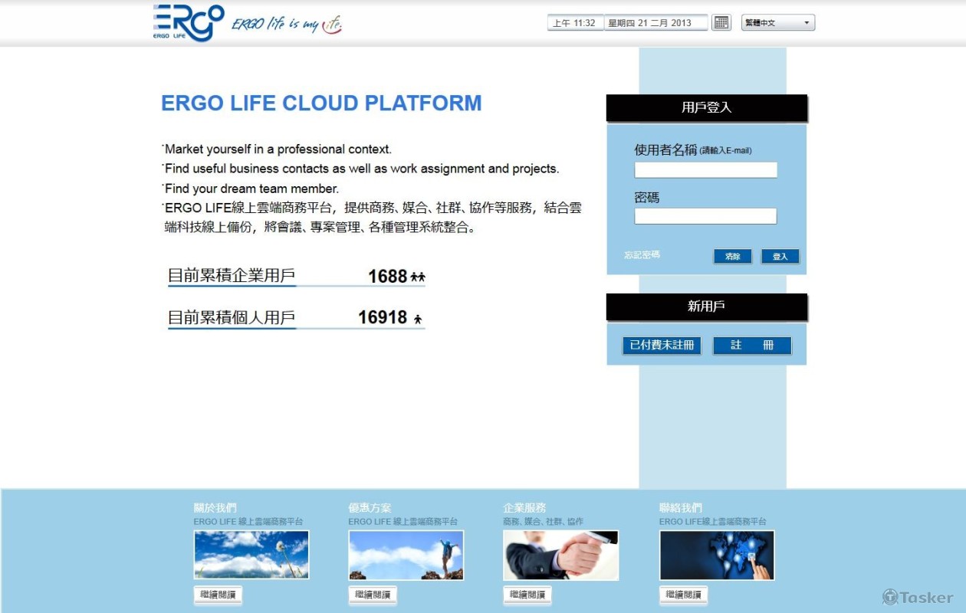Open the 關於我們 dandelion sky thumbnail
966x613 pixels.
(x=251, y=555)
